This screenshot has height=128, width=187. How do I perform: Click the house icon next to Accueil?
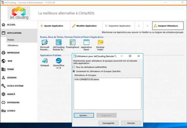[3, 25]
